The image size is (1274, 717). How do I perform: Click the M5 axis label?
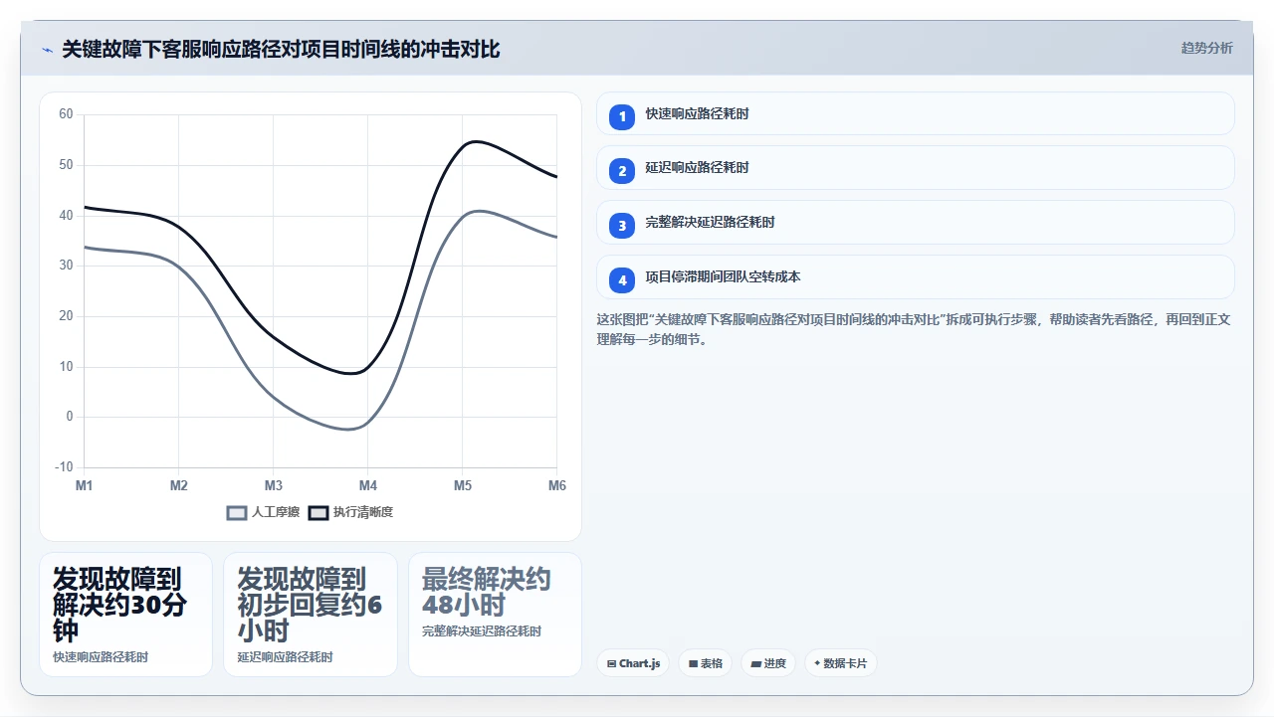pyautogui.click(x=463, y=485)
